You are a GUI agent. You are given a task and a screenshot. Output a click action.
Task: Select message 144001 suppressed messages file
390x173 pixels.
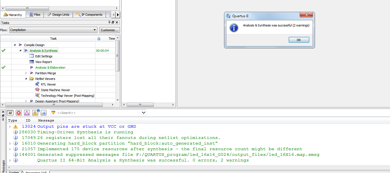click(x=178, y=155)
